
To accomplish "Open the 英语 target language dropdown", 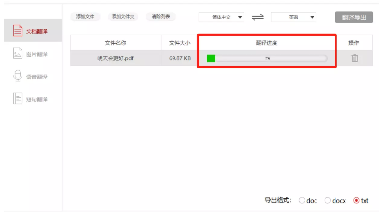I will pyautogui.click(x=294, y=18).
